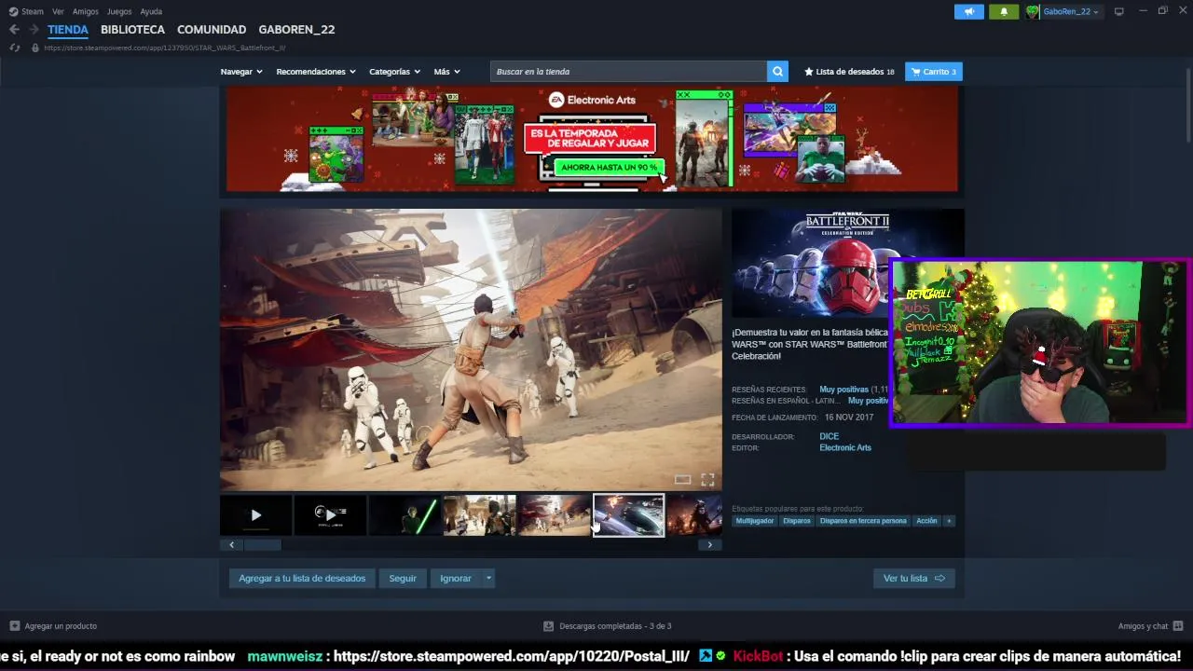Open the announcements megaphone icon
The width and height of the screenshot is (1193, 671).
[969, 11]
